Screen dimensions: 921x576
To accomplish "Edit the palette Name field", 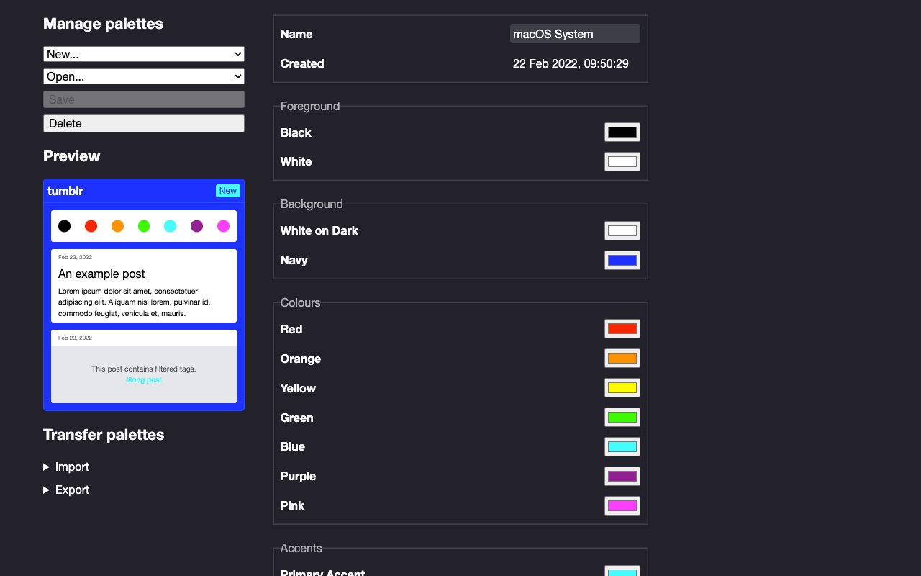I will click(575, 34).
